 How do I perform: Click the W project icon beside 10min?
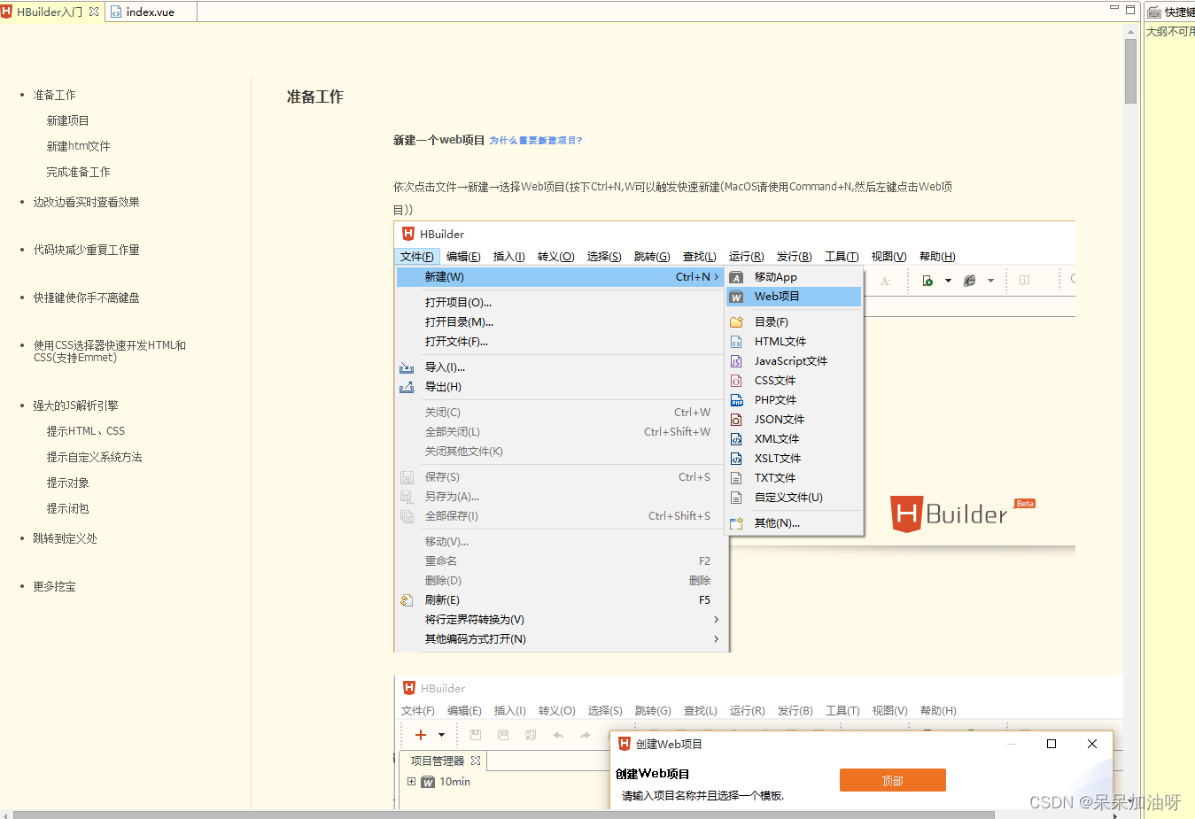[427, 782]
